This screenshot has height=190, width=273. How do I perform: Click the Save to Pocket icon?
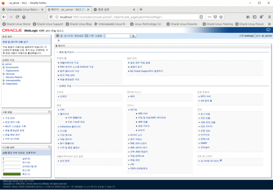click(215, 17)
